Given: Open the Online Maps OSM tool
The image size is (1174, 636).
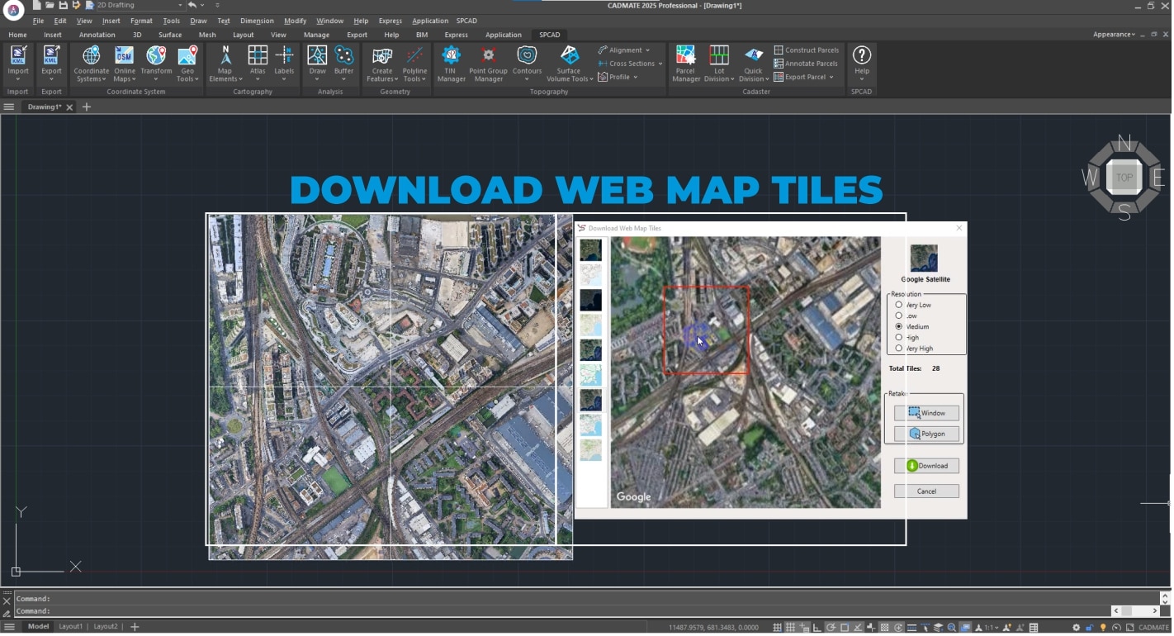Looking at the screenshot, I should click(x=125, y=64).
